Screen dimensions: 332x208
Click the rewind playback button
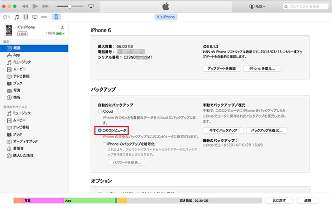pos(25,6)
